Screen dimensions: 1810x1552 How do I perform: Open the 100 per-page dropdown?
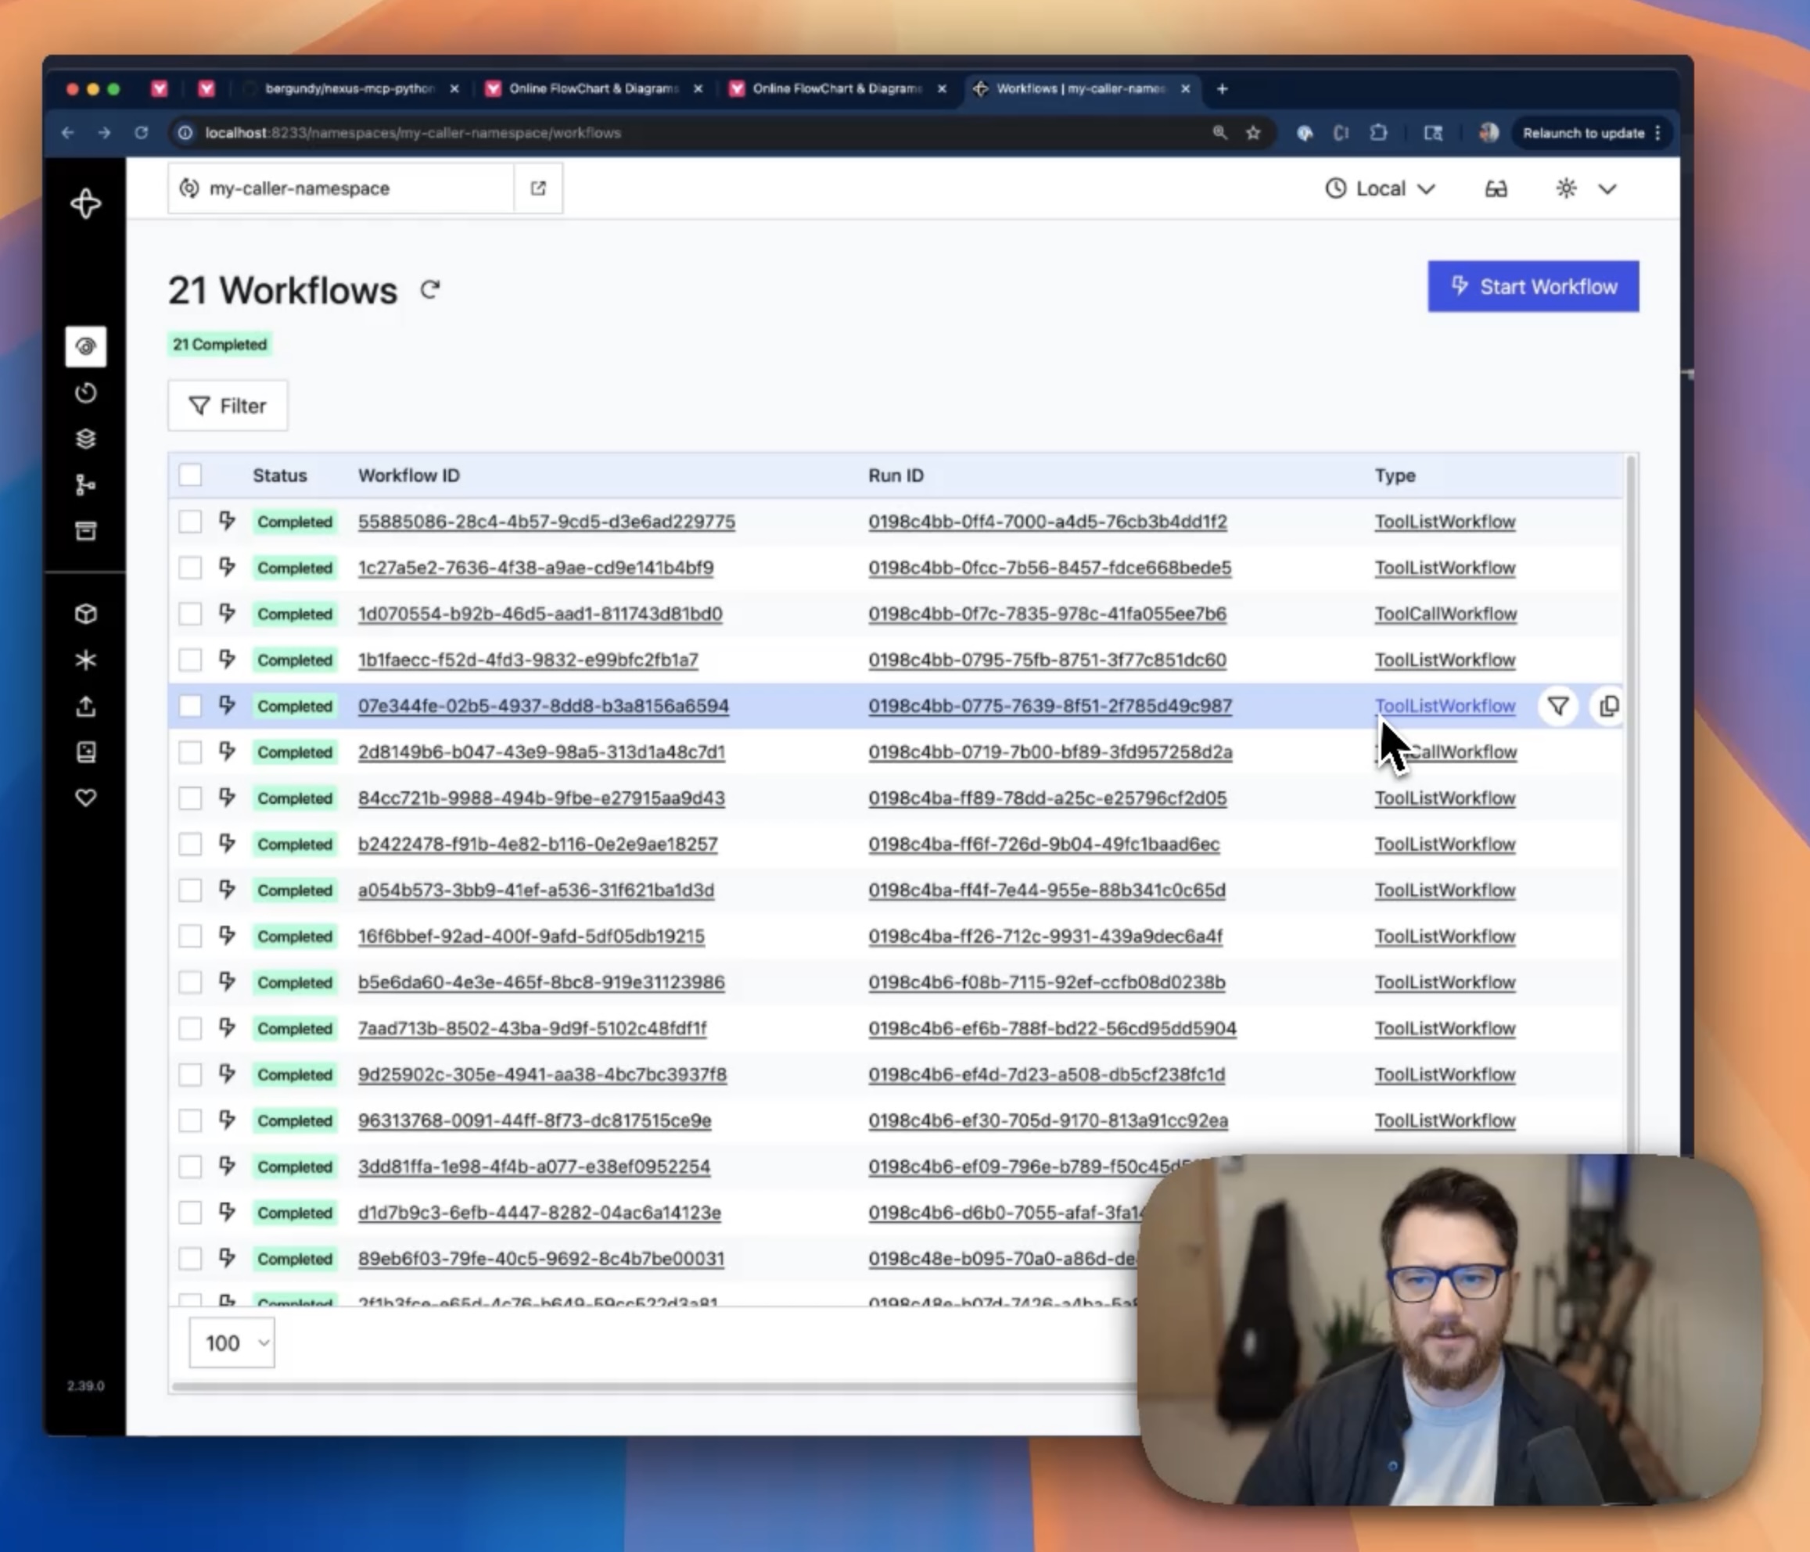coord(232,1342)
